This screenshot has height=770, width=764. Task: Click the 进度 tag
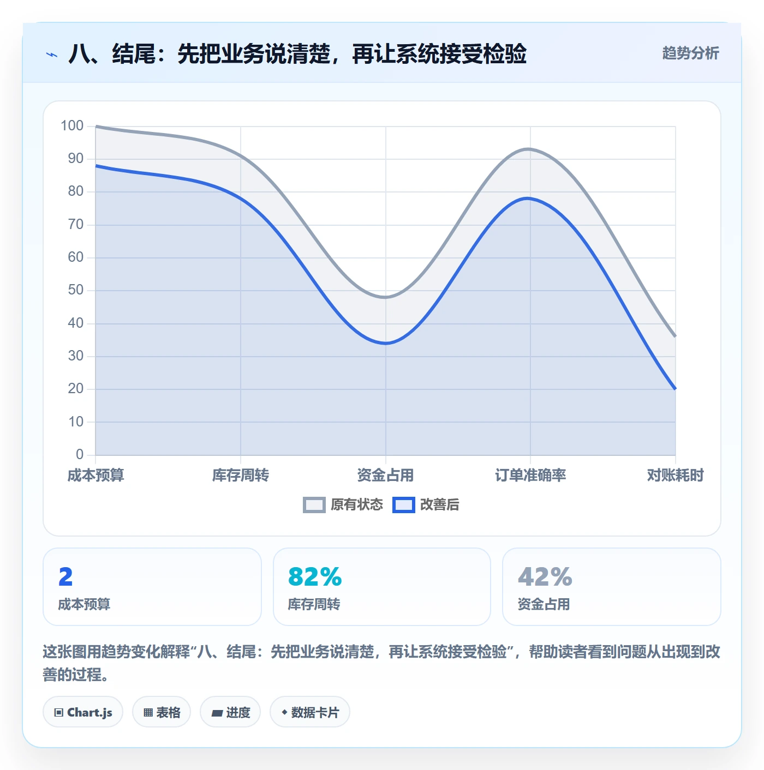[230, 712]
